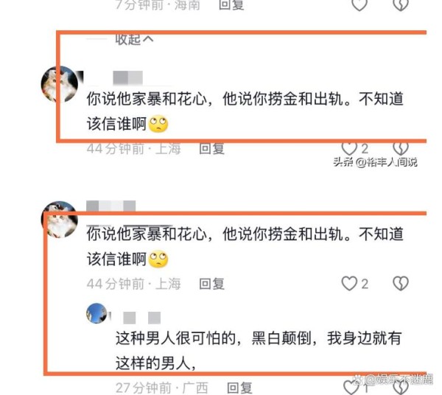Collapse replies with the 收起 chevron
Screen dimensions: 442x395
(x=135, y=40)
